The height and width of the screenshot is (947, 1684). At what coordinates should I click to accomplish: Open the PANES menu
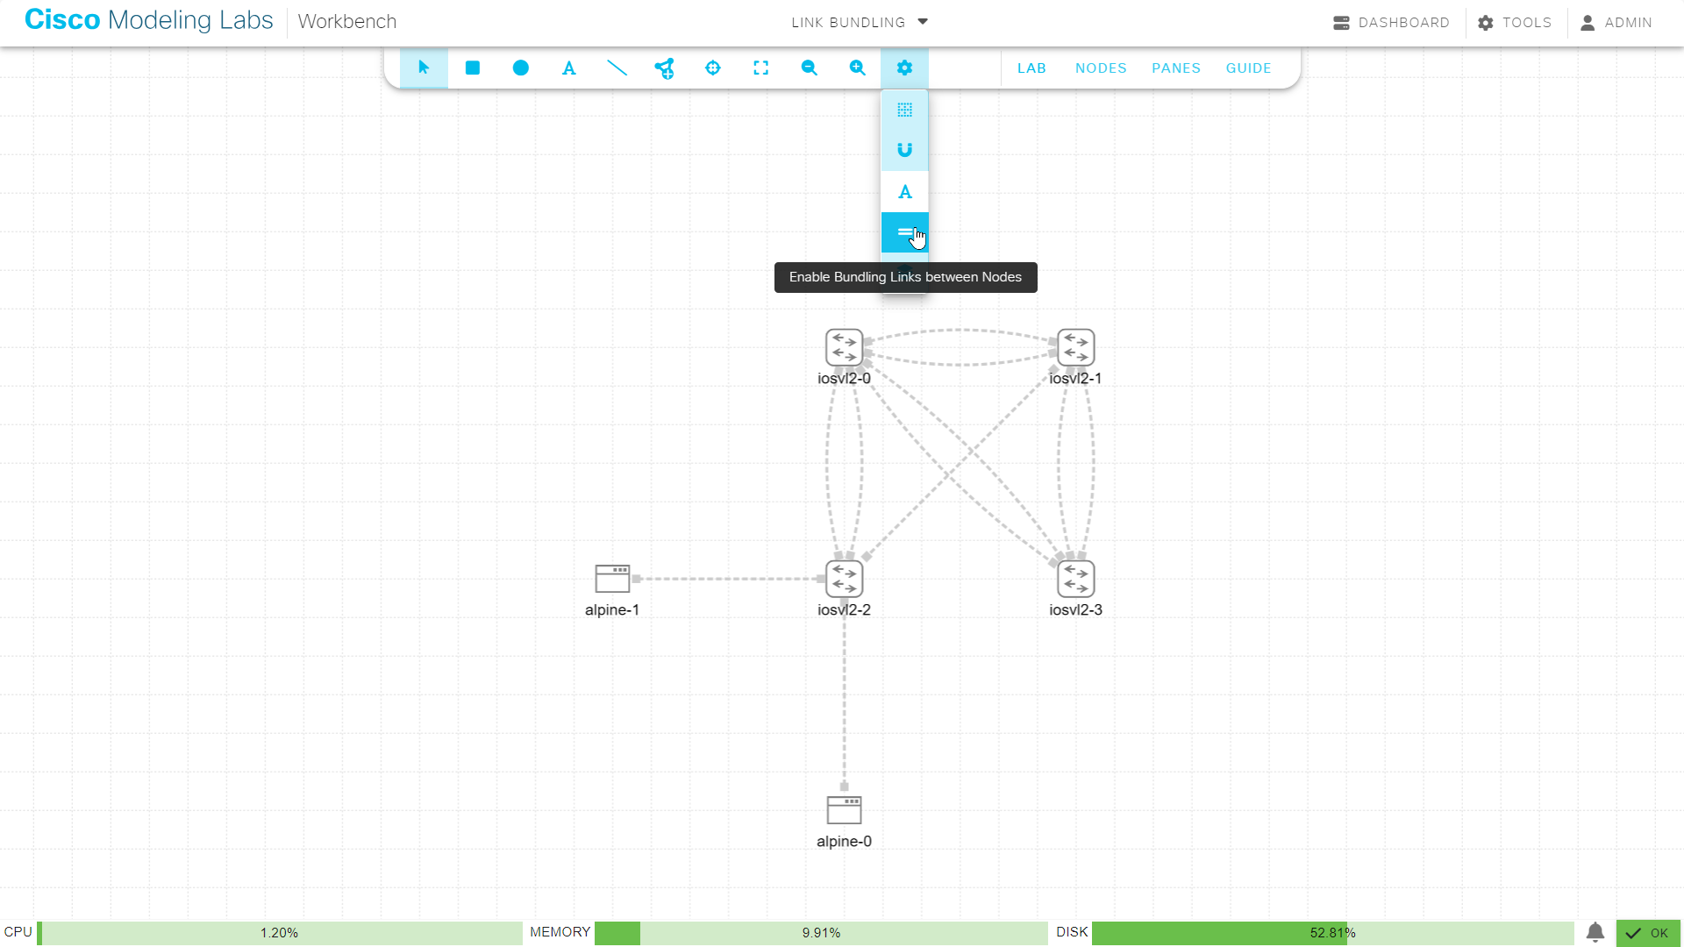click(1176, 68)
